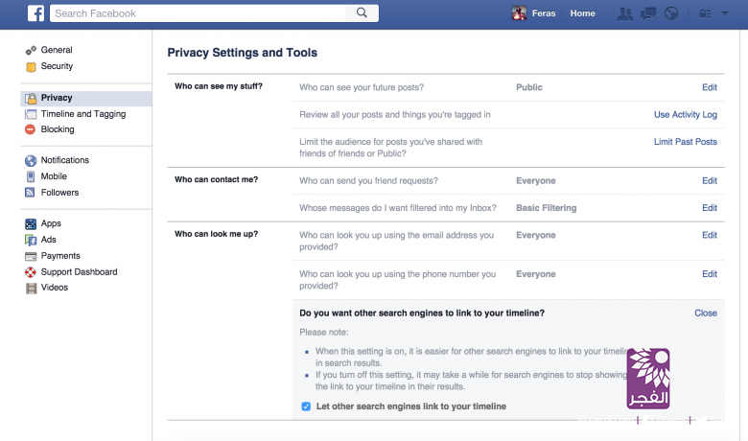The image size is (748, 441).
Task: Click the Use Activity Log link
Action: coord(685,115)
